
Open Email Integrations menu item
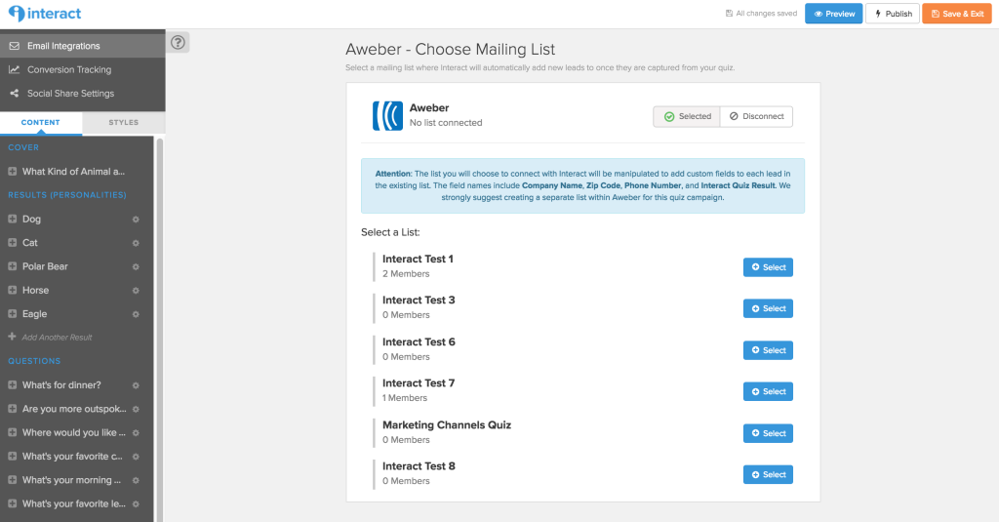pos(83,46)
